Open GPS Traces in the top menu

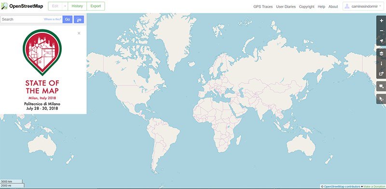pyautogui.click(x=263, y=7)
